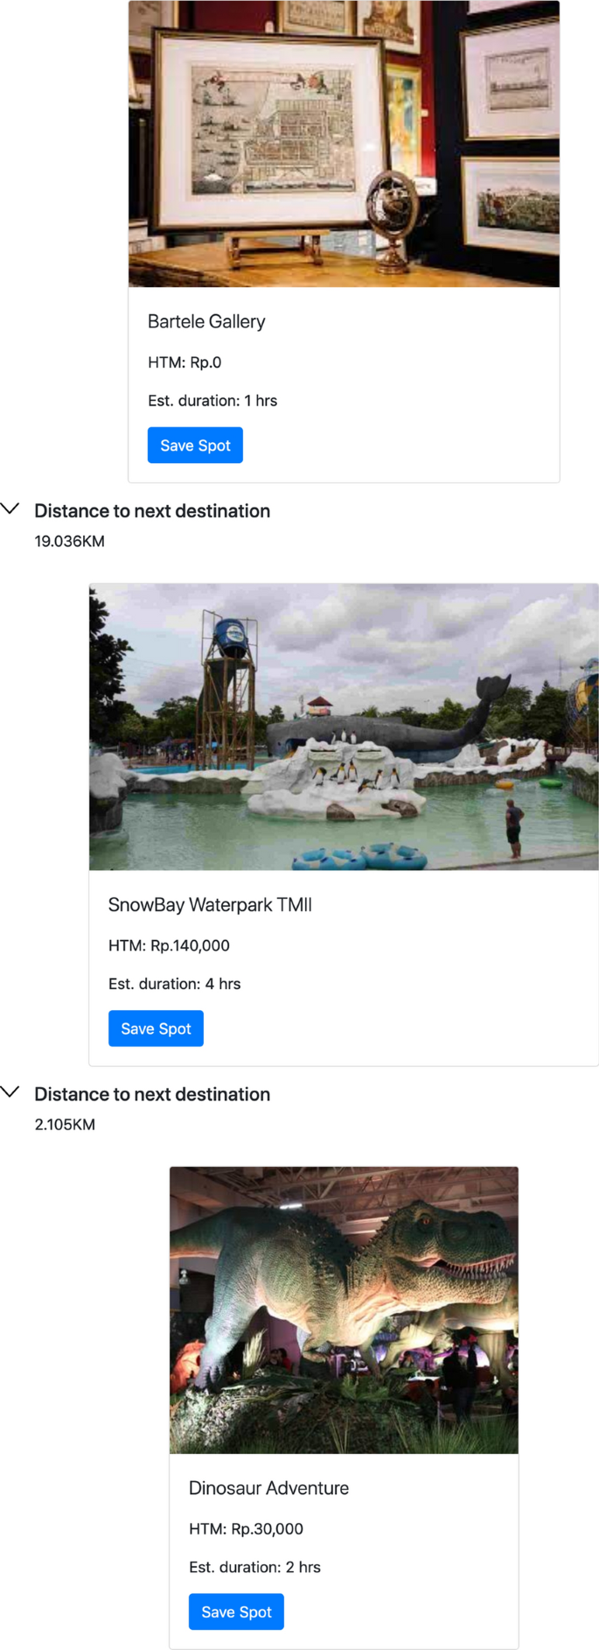Save the Bartele Gallery spot
The image size is (599, 1650).
pos(195,446)
